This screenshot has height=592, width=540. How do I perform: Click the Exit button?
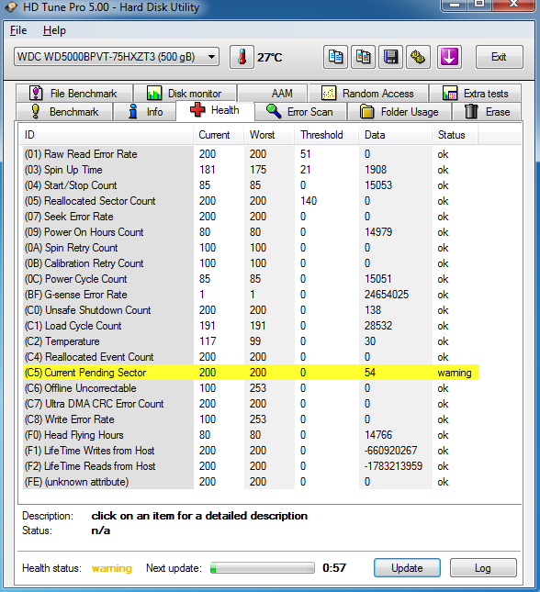coord(500,57)
